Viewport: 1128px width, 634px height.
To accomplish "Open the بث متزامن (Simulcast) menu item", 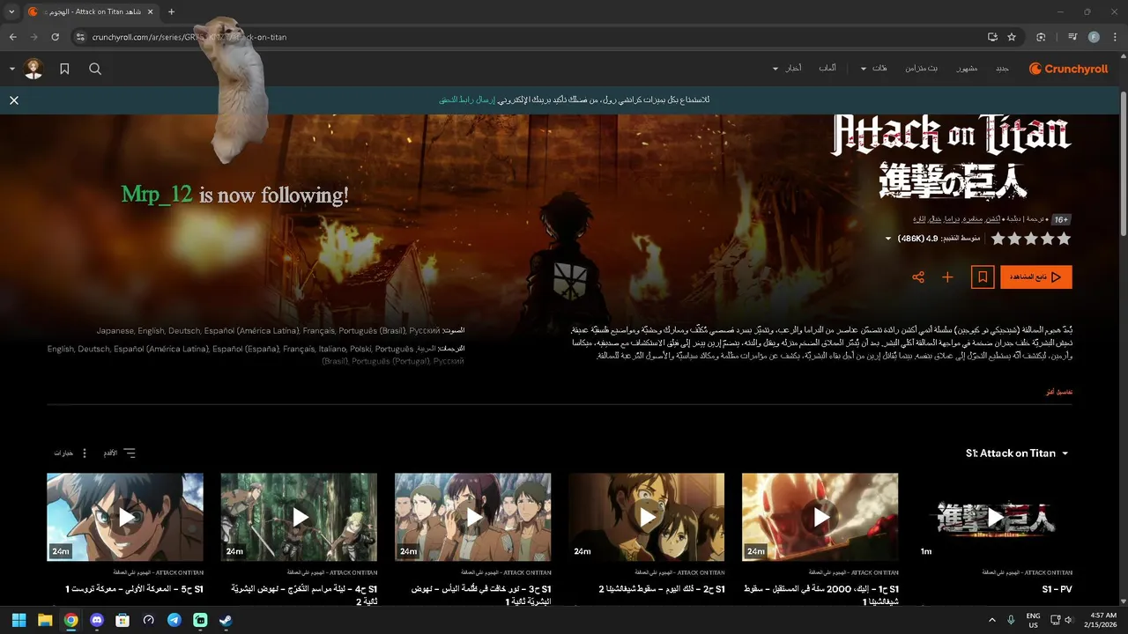I will (924, 69).
